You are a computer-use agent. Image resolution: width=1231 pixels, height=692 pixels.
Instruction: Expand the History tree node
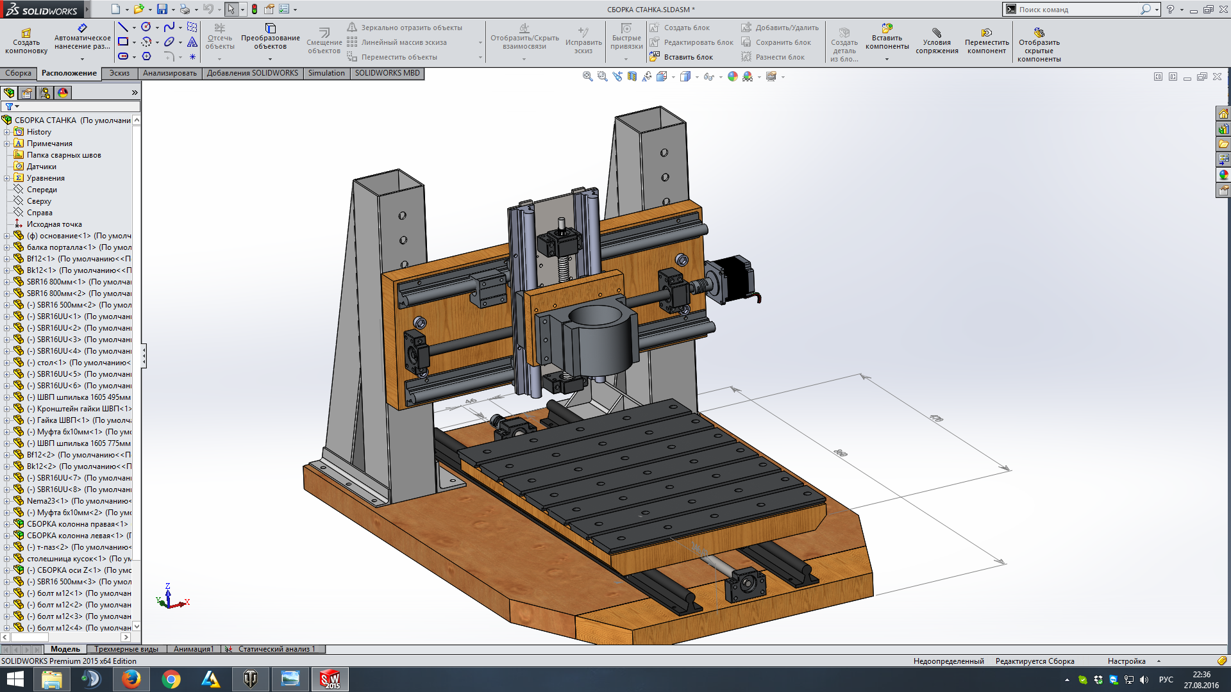click(x=7, y=132)
